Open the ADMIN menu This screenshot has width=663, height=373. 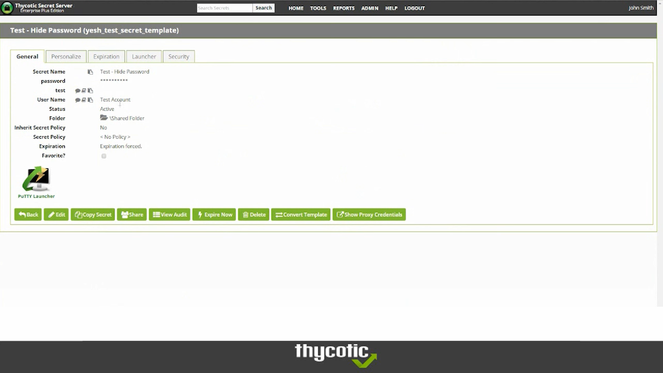(369, 8)
